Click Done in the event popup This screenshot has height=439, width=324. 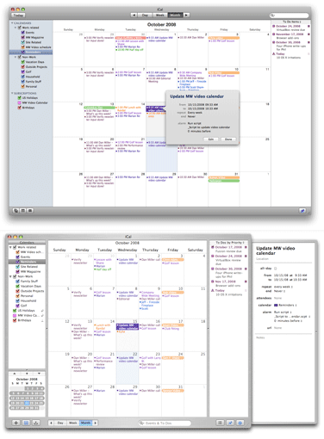pyautogui.click(x=228, y=139)
